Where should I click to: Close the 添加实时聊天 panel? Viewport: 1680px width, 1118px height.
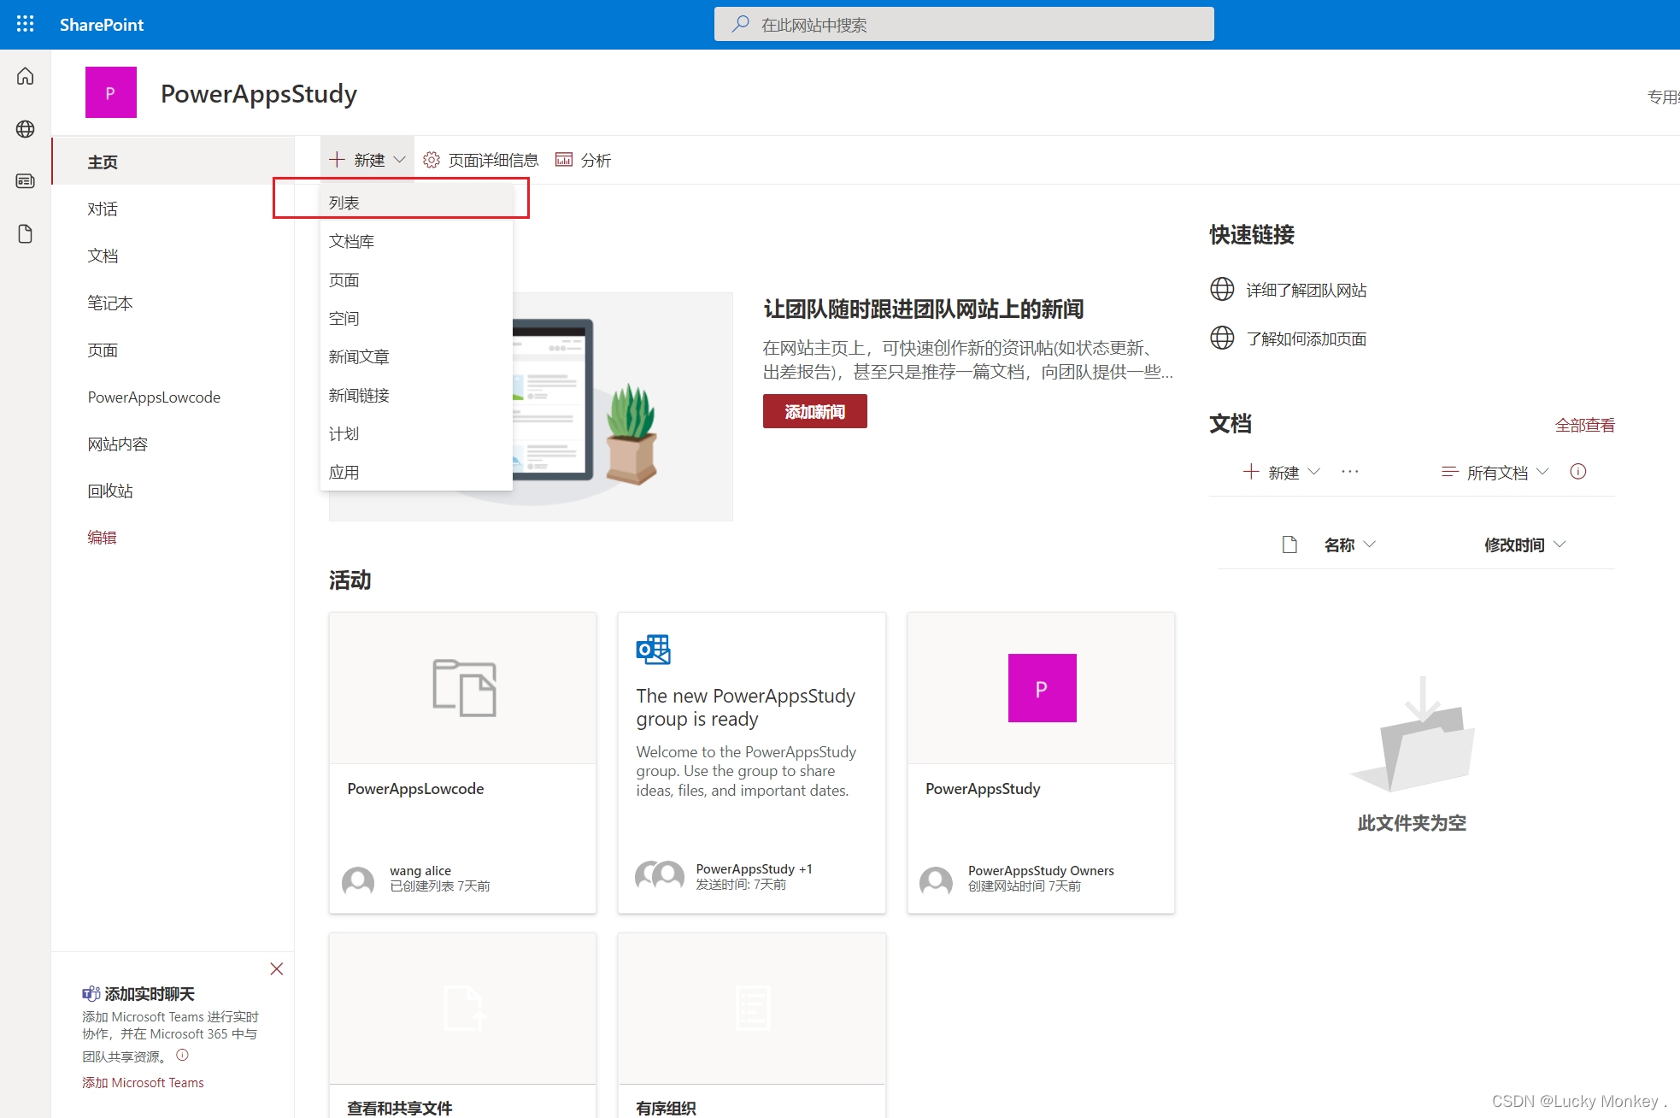(277, 968)
